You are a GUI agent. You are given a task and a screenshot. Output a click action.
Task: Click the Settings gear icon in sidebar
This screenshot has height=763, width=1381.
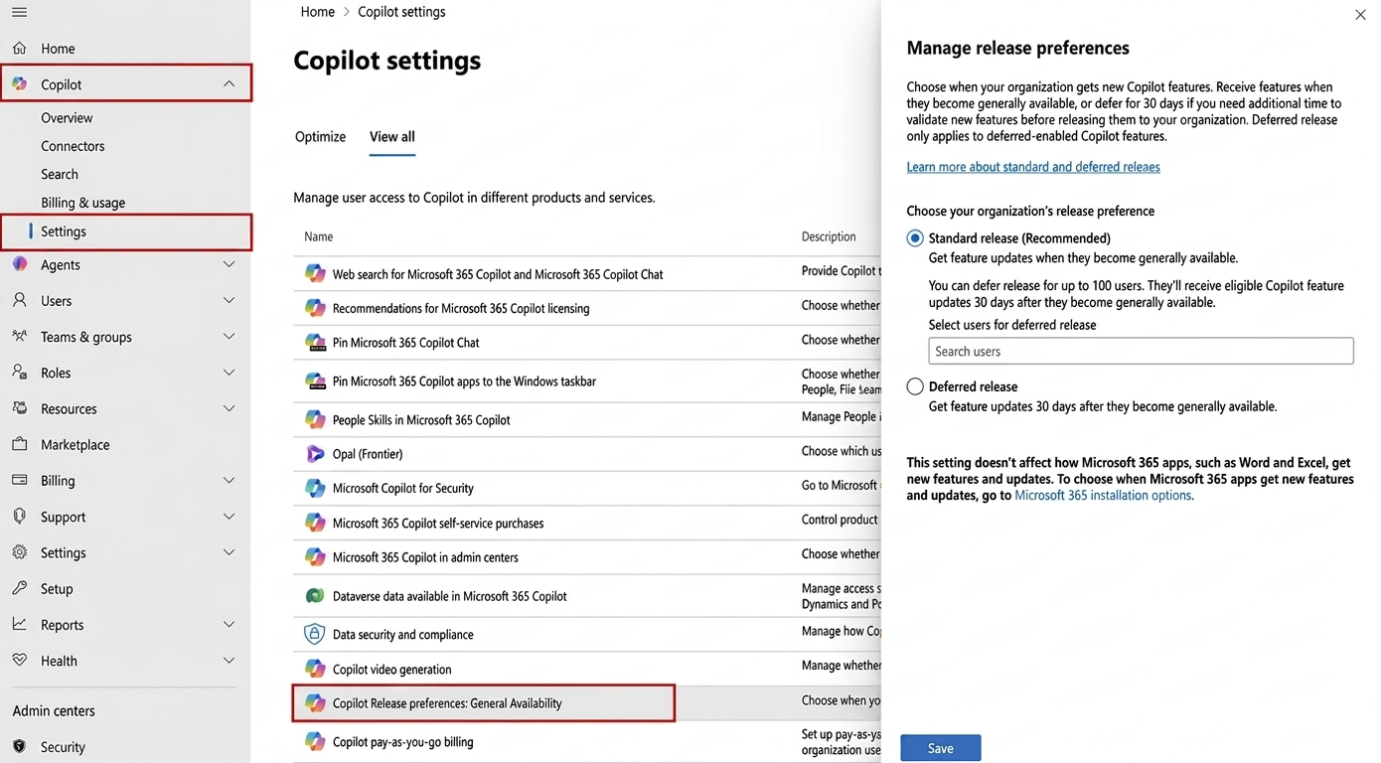20,552
